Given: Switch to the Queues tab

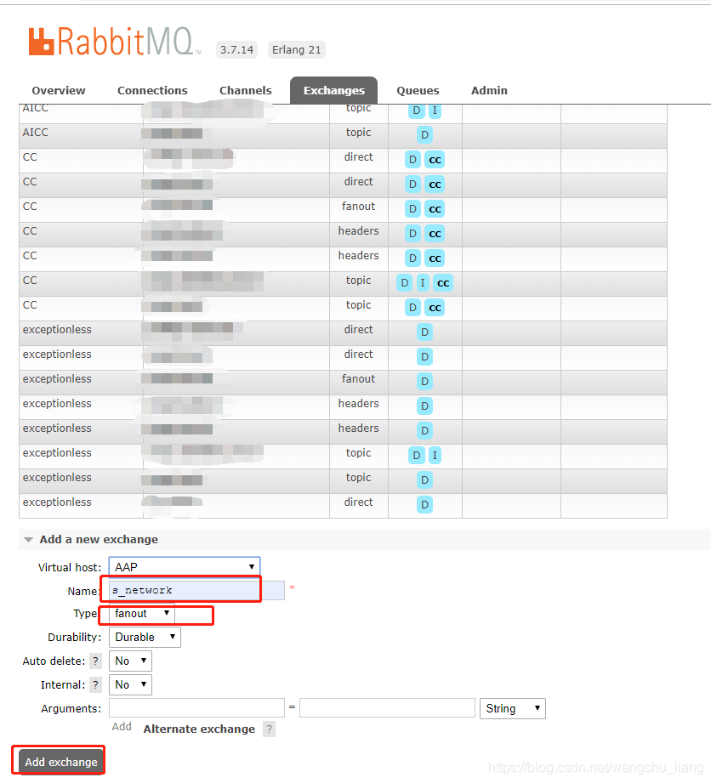Looking at the screenshot, I should point(418,90).
